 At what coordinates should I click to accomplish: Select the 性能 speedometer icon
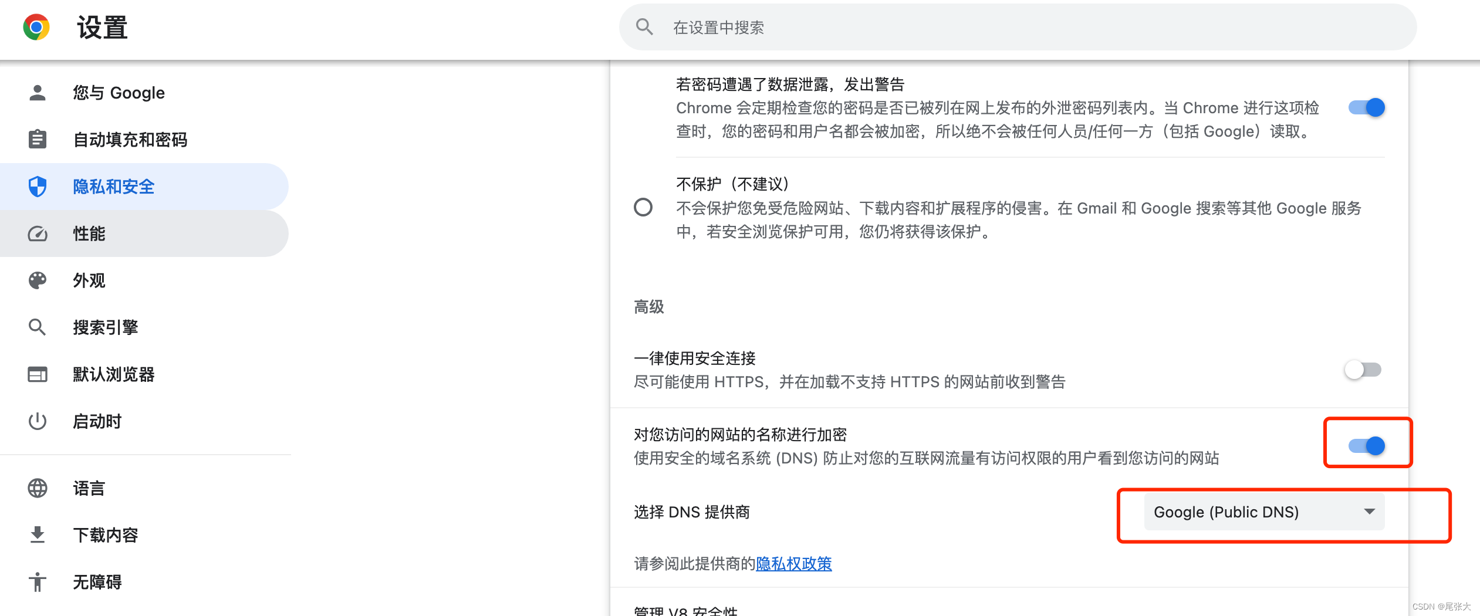pos(37,233)
